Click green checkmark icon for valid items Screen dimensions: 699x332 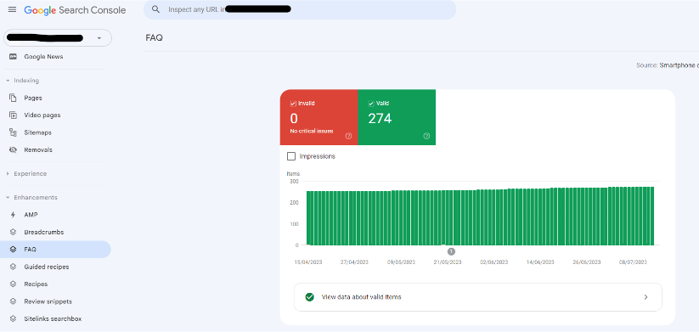309,297
